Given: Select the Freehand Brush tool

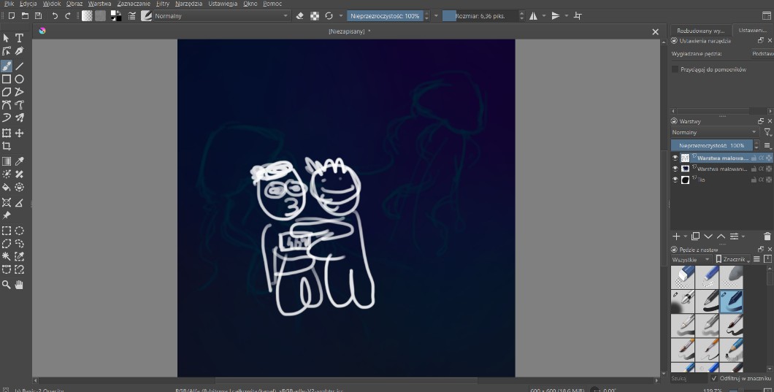Looking at the screenshot, I should [7, 66].
